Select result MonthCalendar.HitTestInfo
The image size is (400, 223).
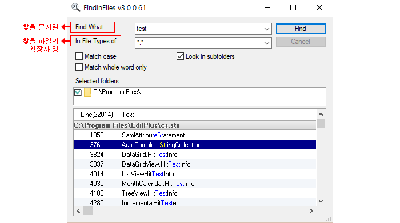click(195, 183)
